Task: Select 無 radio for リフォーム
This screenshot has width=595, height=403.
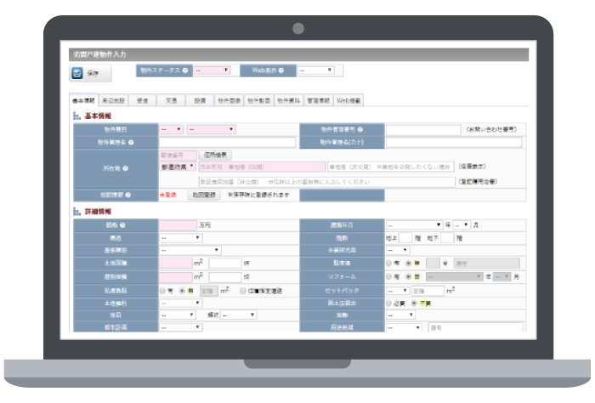Action: (x=409, y=276)
